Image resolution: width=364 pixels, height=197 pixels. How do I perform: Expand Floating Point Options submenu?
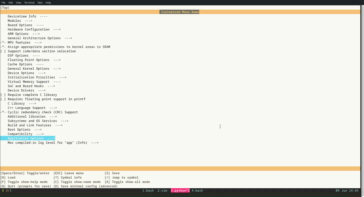(x=34, y=60)
